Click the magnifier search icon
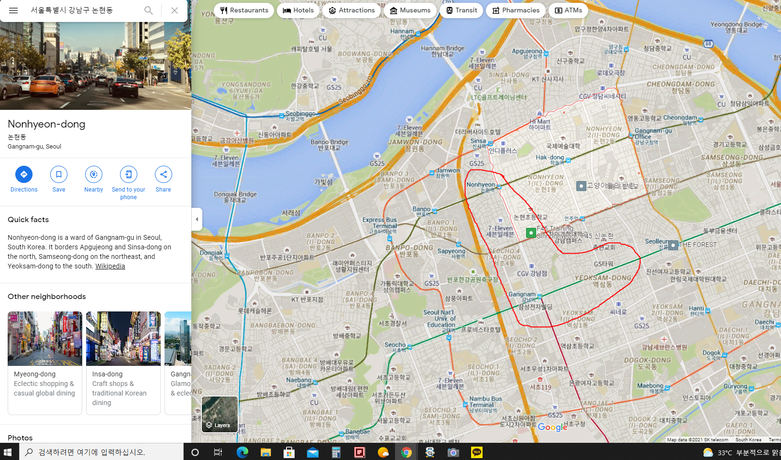This screenshot has height=460, width=781. tap(149, 11)
